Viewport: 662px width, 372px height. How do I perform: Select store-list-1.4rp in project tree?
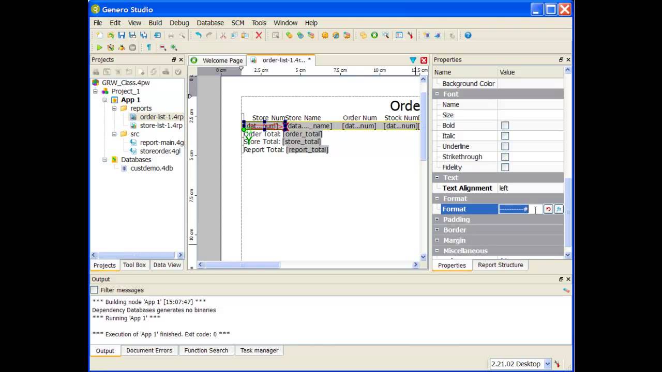click(161, 126)
